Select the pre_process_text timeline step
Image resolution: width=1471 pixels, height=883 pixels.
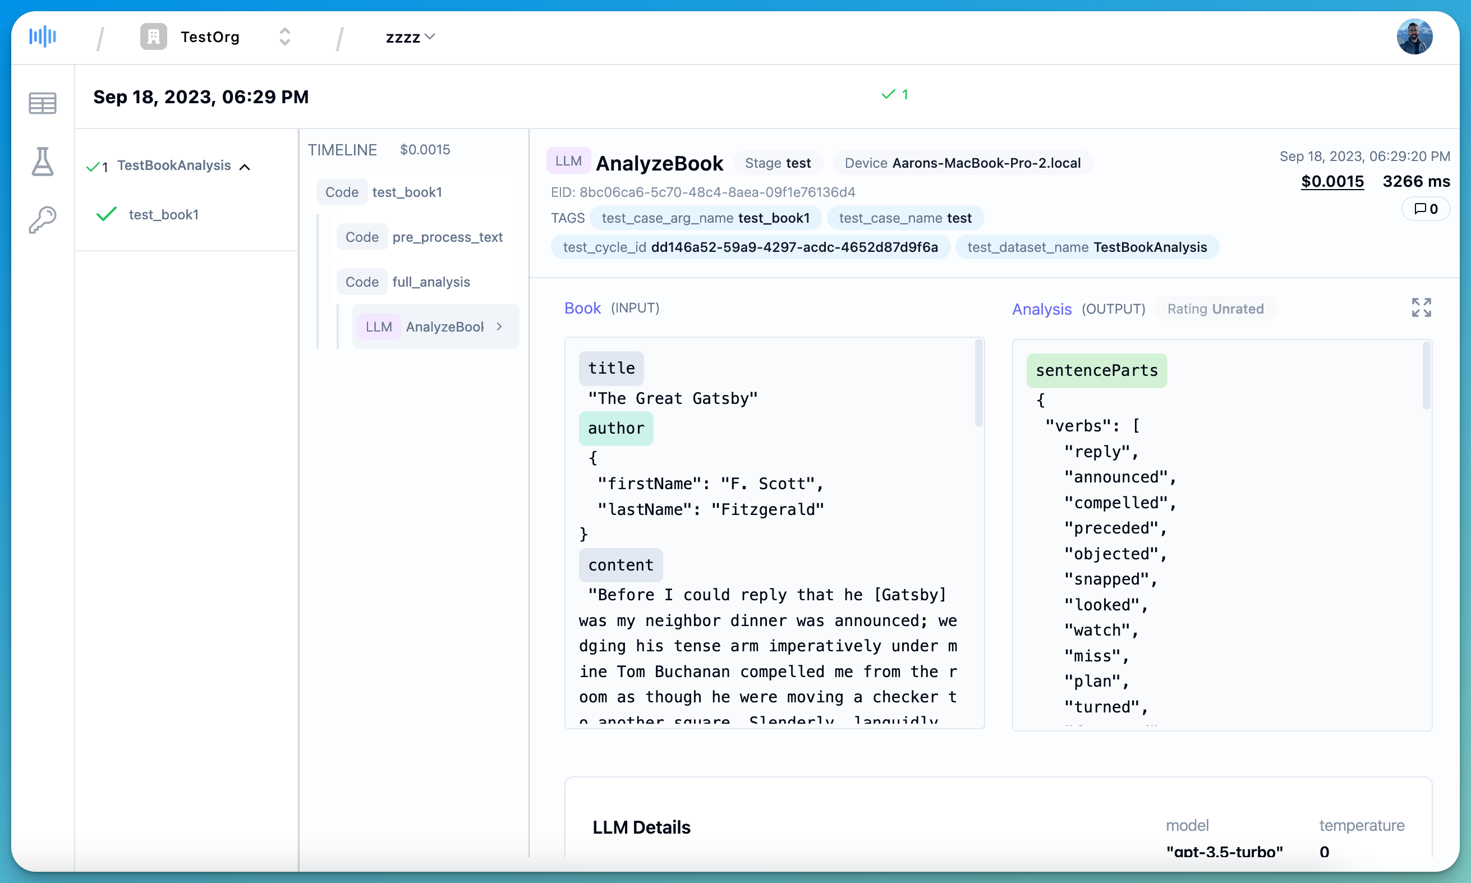447,237
